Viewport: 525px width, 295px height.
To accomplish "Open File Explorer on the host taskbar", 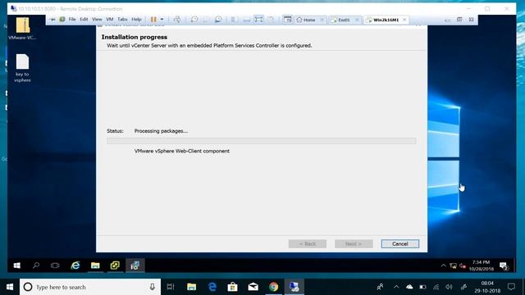I will click(191, 287).
